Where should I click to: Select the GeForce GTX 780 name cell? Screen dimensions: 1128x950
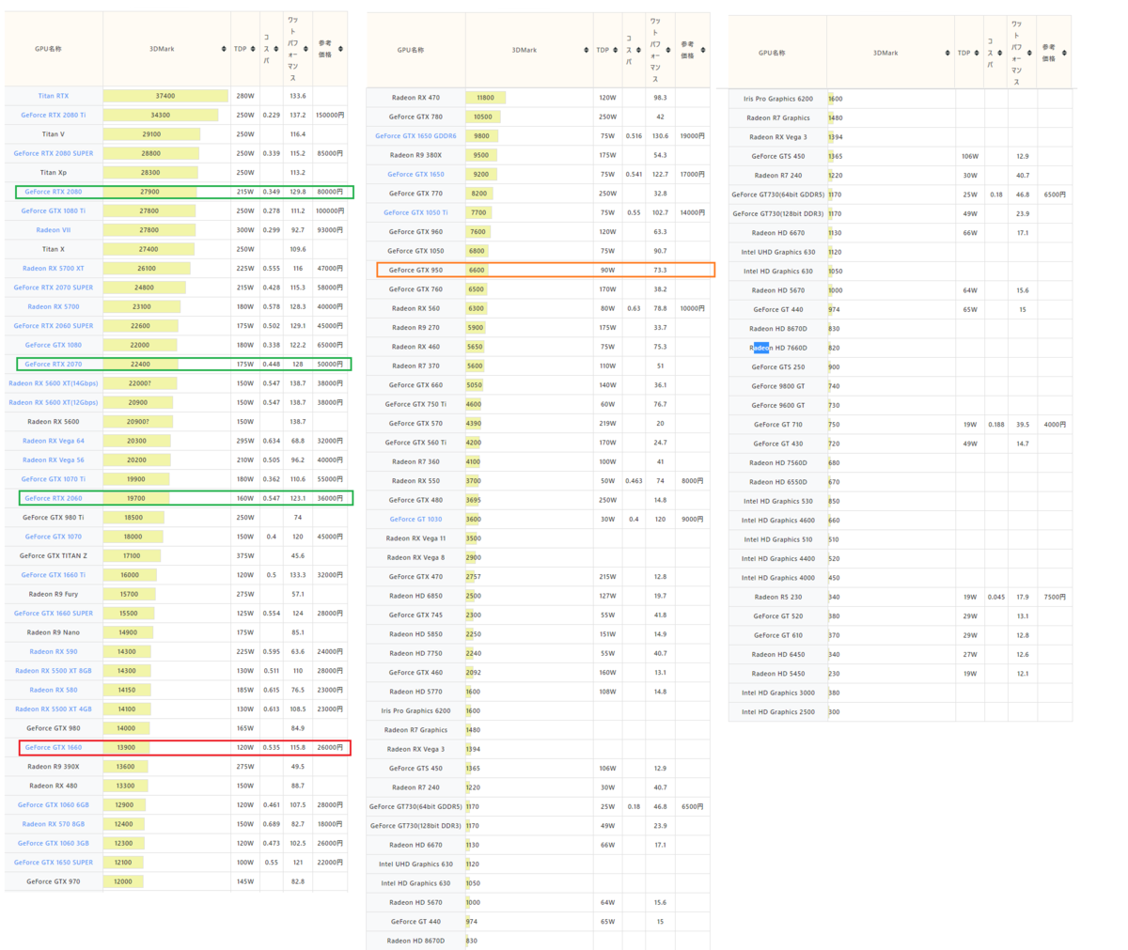click(415, 117)
